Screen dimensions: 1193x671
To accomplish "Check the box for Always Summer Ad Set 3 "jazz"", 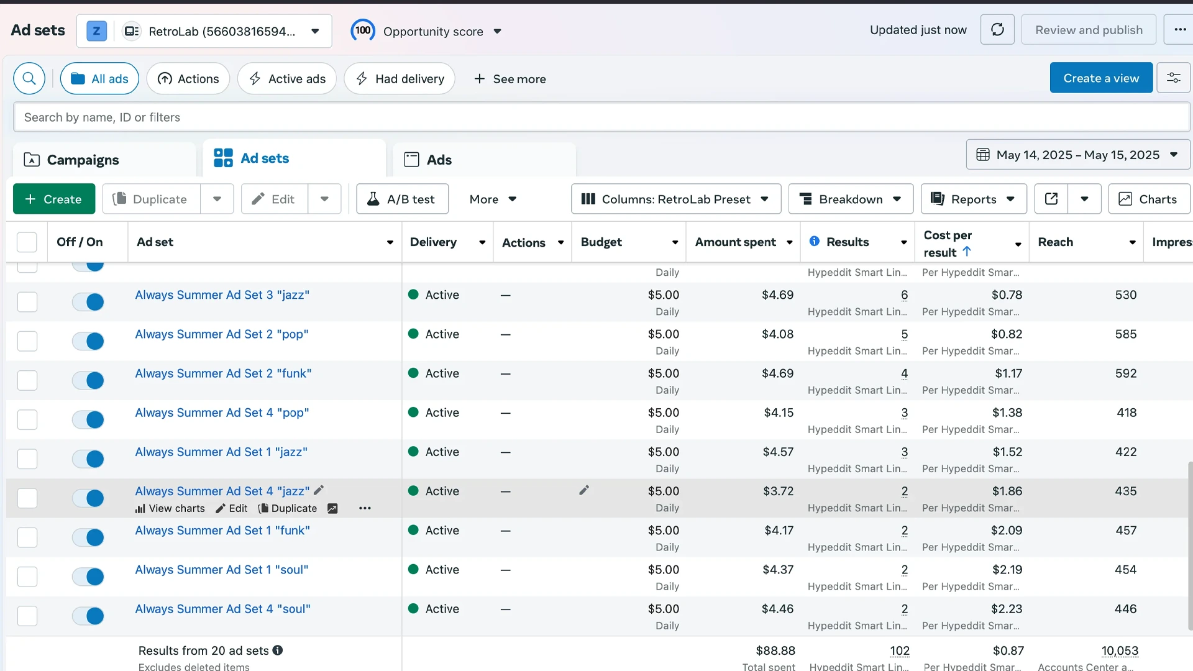I will (x=27, y=302).
